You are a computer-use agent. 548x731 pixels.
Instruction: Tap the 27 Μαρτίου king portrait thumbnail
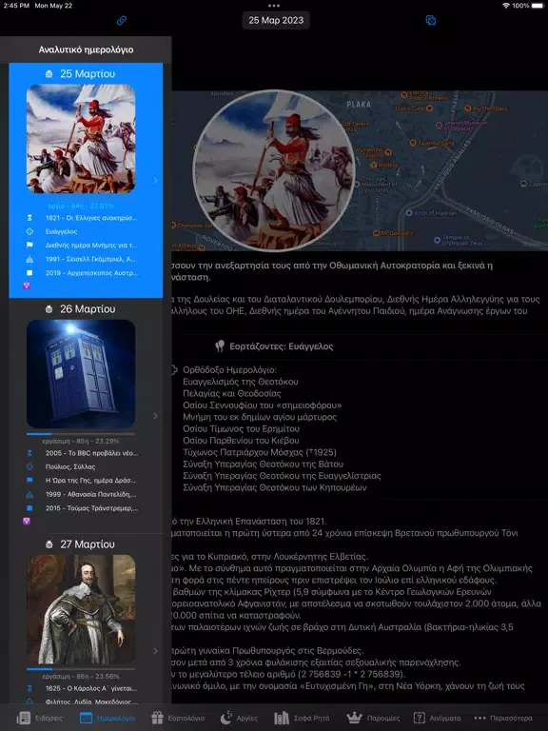click(x=81, y=609)
